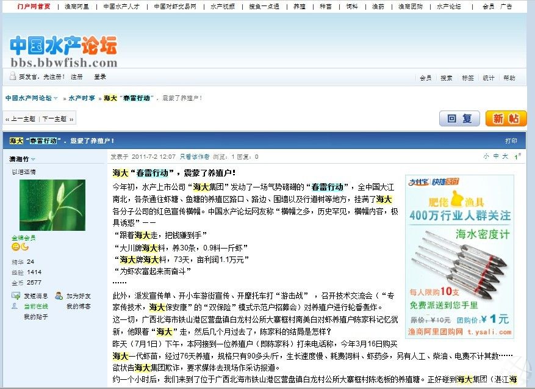Open 渔药 in top navigation
Screen dimensions: 535x389
378,6
